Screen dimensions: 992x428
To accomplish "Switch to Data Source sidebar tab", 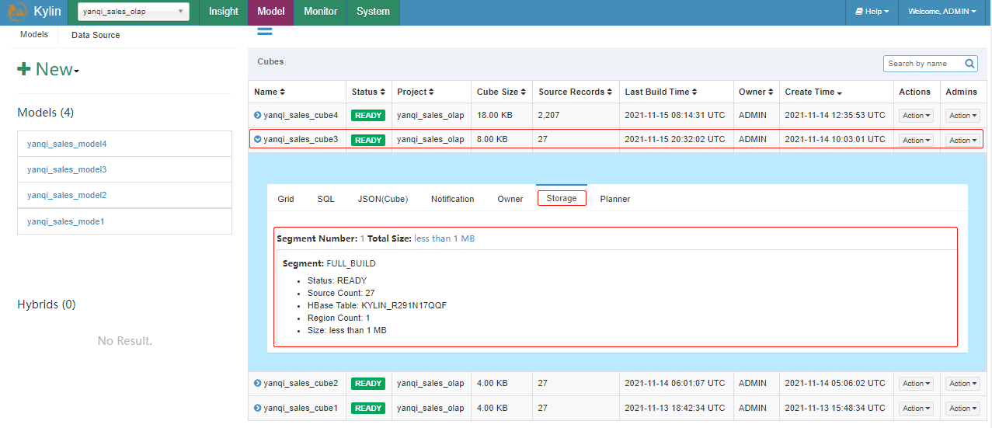I will point(96,35).
